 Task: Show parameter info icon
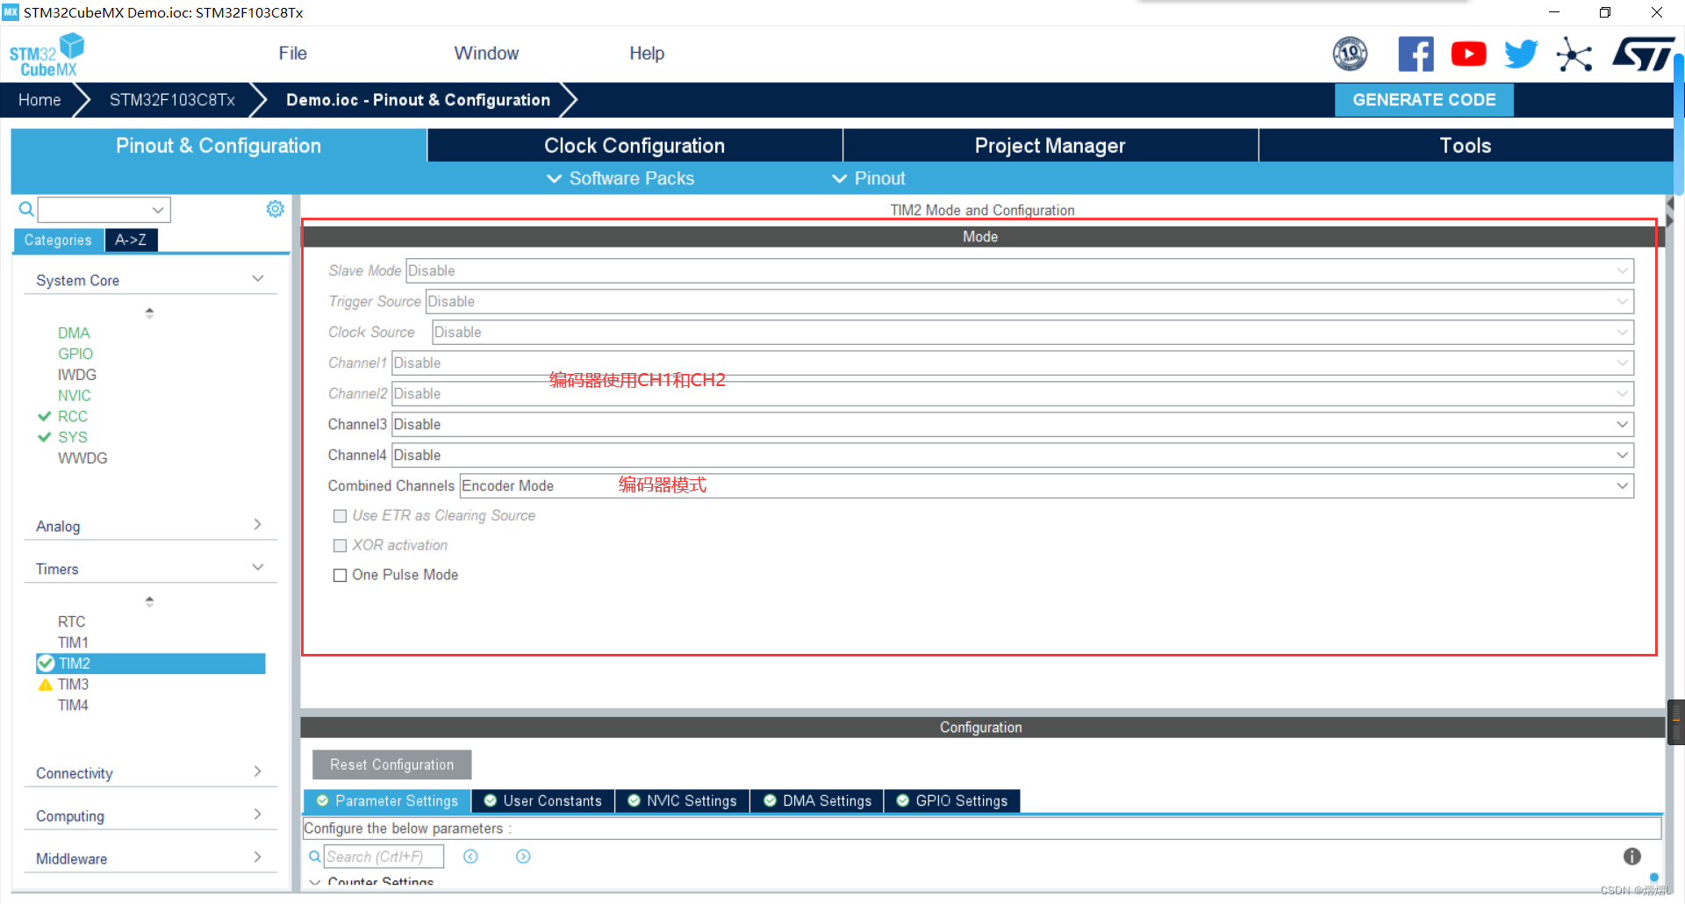click(1631, 857)
